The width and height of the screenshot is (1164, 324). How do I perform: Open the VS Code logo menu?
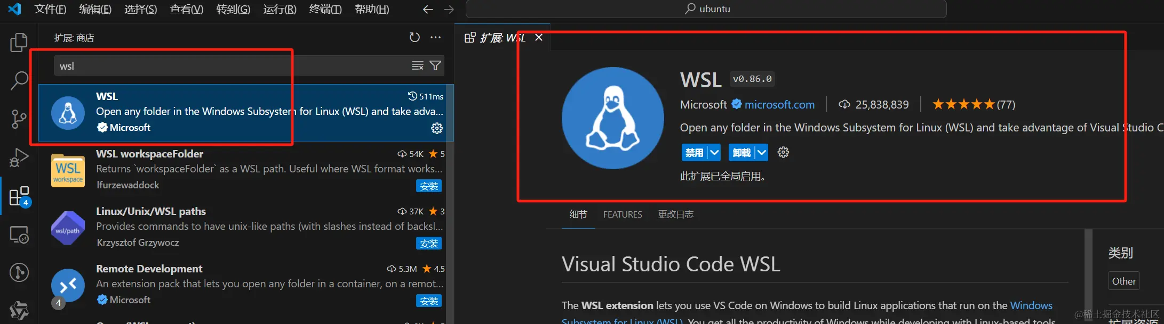(x=14, y=9)
